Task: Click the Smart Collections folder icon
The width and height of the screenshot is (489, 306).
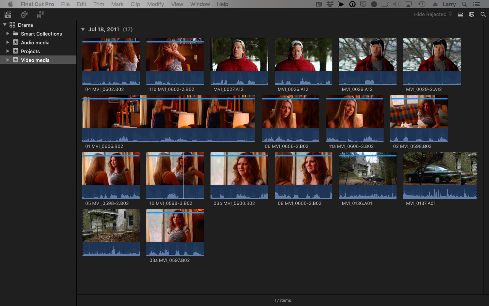Action: point(16,34)
